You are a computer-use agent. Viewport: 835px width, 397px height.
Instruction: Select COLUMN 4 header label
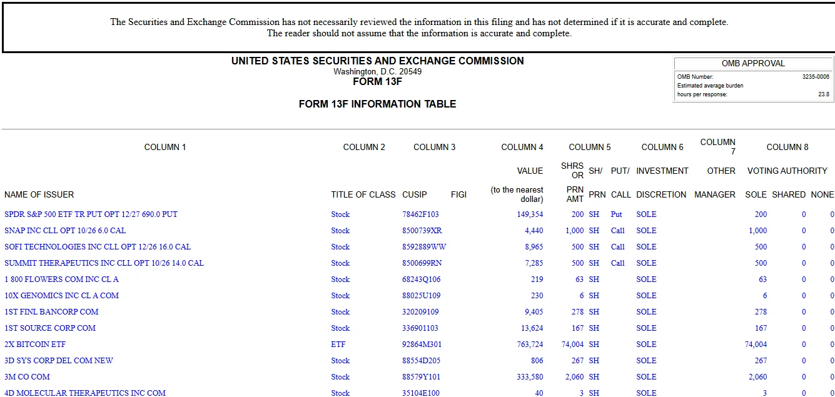pyautogui.click(x=522, y=148)
